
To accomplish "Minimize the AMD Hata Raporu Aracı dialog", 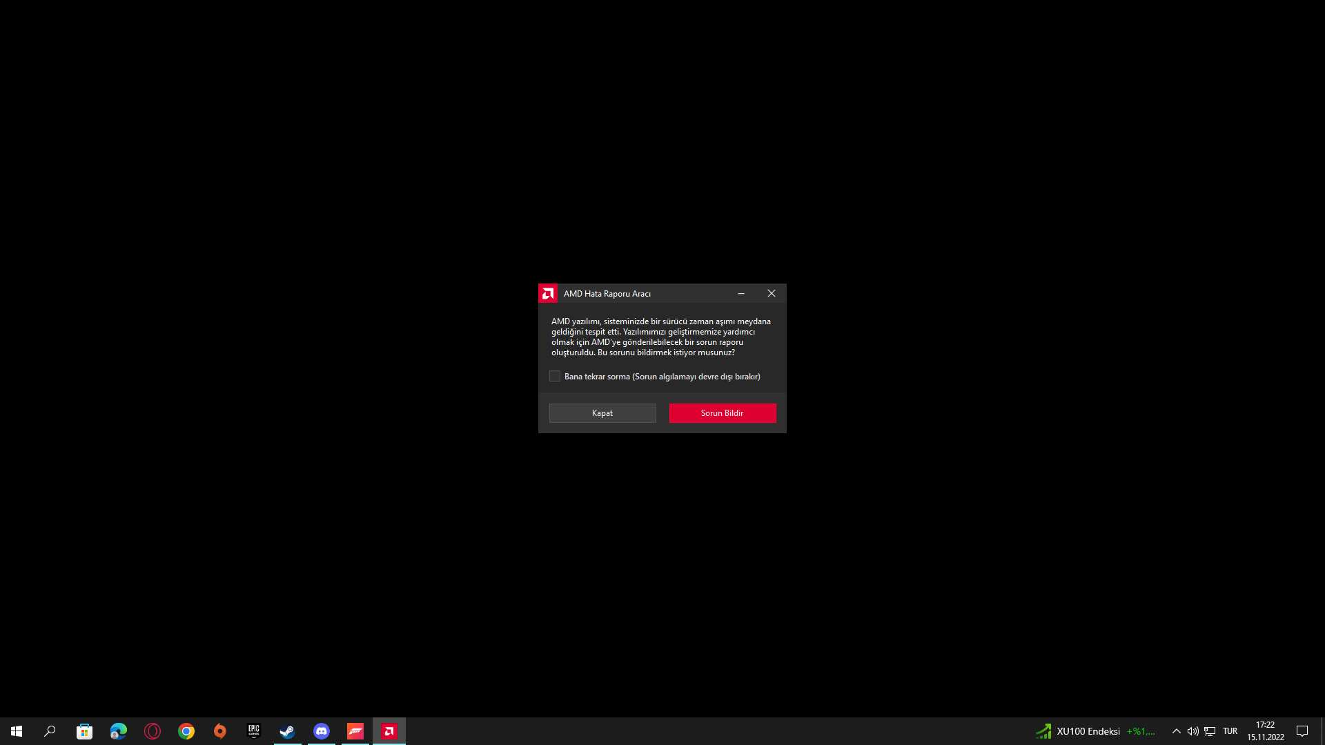I will pyautogui.click(x=741, y=293).
